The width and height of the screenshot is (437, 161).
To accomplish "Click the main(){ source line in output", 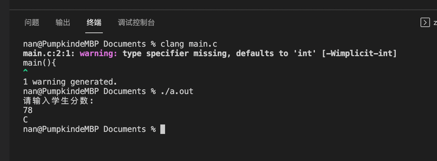I will click(39, 63).
